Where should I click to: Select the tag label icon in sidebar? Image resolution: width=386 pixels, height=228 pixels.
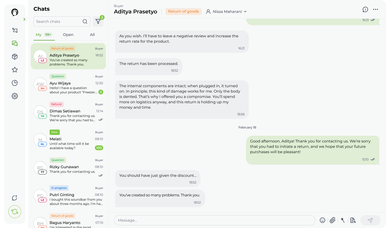click(14, 30)
